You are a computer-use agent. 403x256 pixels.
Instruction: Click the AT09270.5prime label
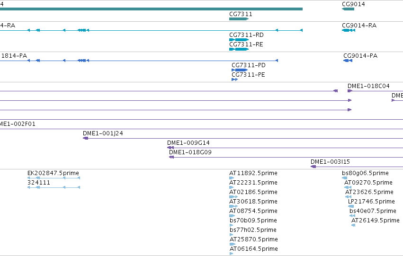coord(368,183)
